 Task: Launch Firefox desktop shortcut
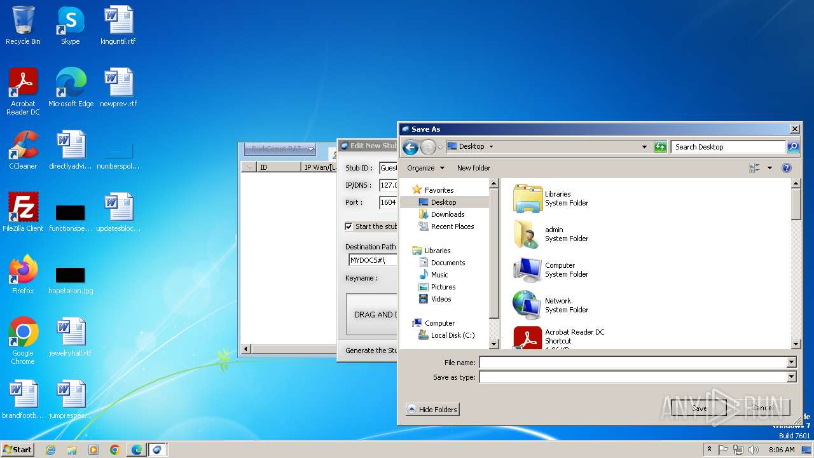click(23, 275)
